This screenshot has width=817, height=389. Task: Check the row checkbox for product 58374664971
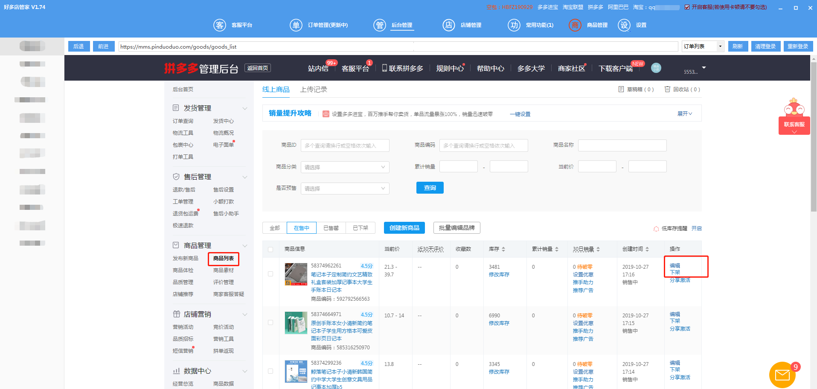coord(270,322)
